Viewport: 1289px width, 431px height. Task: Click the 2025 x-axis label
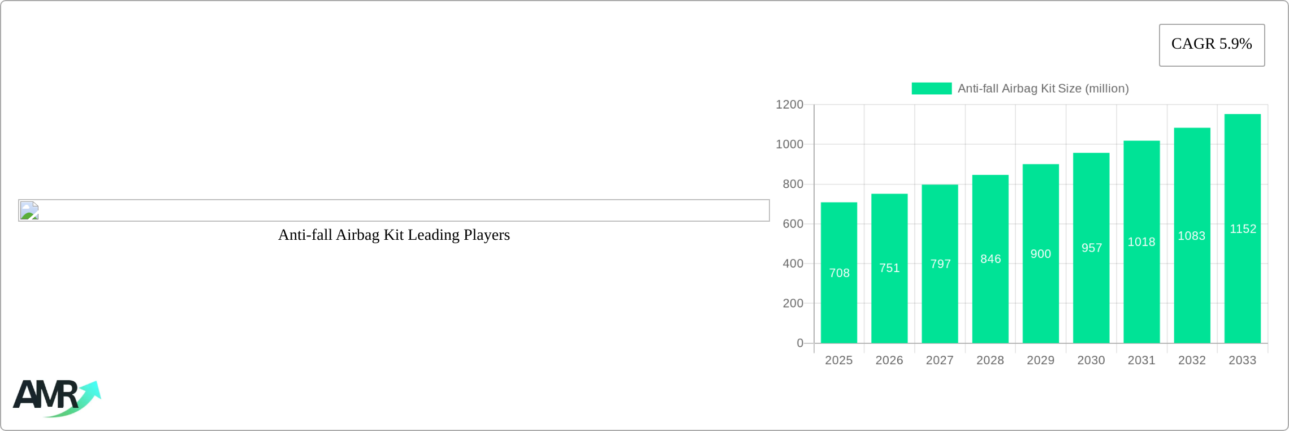(839, 360)
